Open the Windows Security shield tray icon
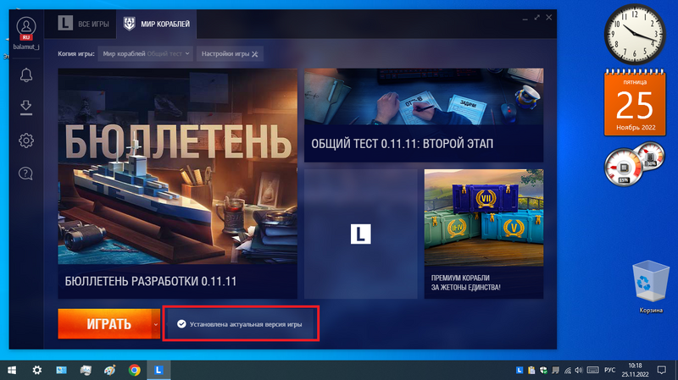Image resolution: width=678 pixels, height=380 pixels. point(543,370)
